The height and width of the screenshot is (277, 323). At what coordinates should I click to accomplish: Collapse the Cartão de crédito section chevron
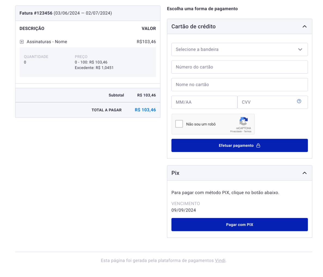pyautogui.click(x=304, y=27)
